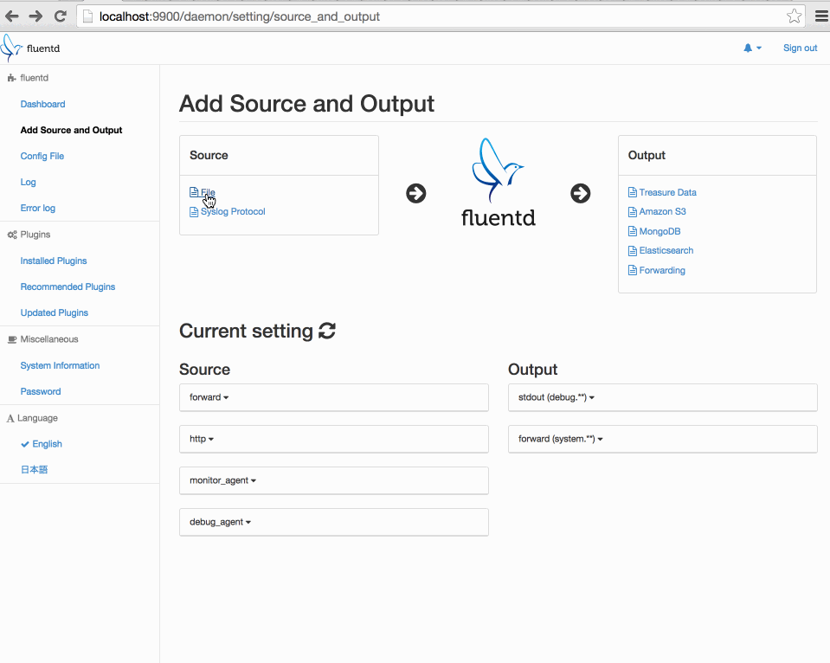This screenshot has width=830, height=663.
Task: Add Amazon S3 output
Action: (x=662, y=212)
